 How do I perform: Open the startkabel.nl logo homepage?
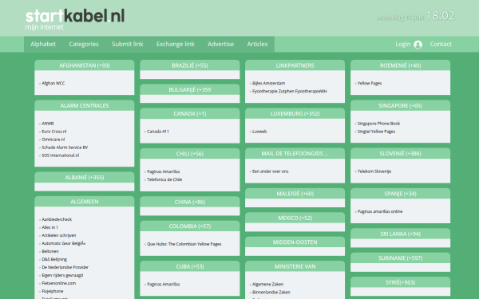coord(75,16)
